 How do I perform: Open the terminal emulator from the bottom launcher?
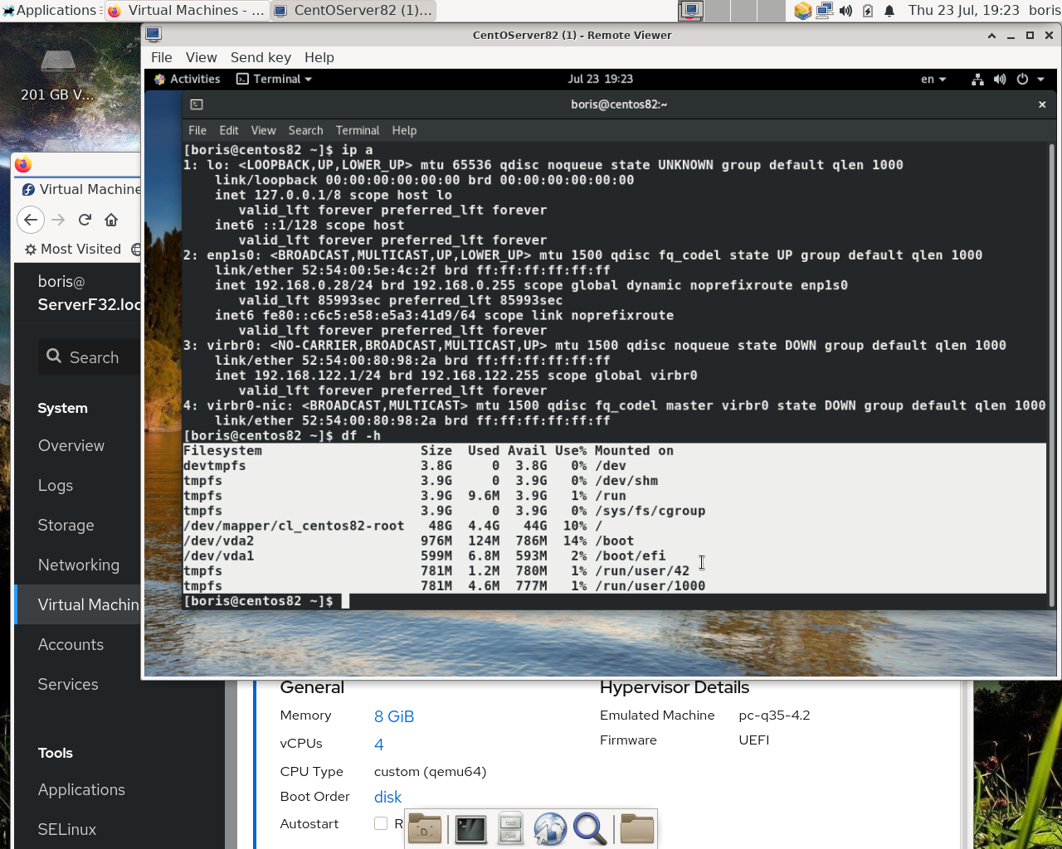470,828
